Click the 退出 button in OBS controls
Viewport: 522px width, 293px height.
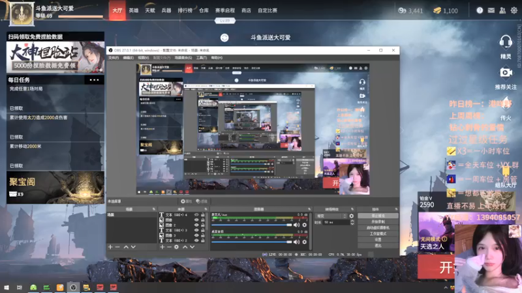[x=378, y=245]
